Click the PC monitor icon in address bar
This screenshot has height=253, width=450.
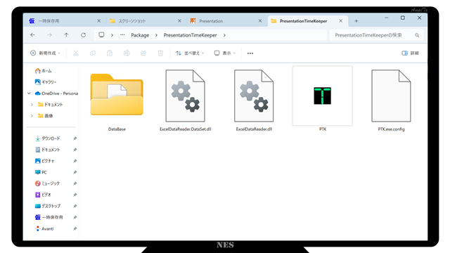pyautogui.click(x=101, y=35)
